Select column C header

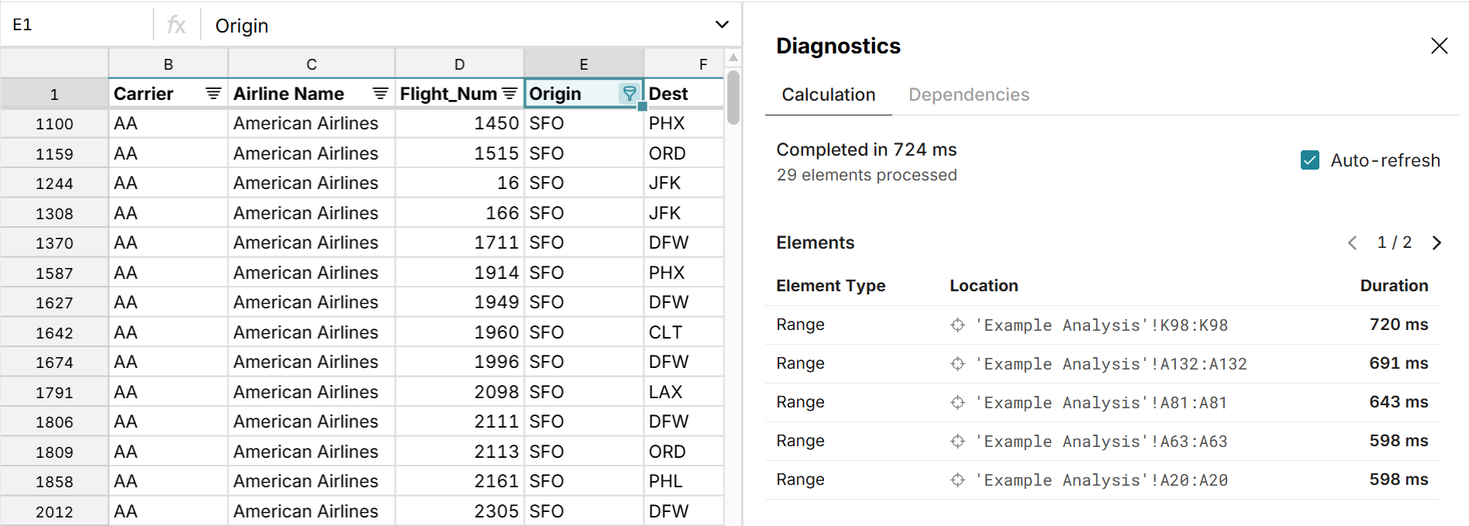point(312,64)
